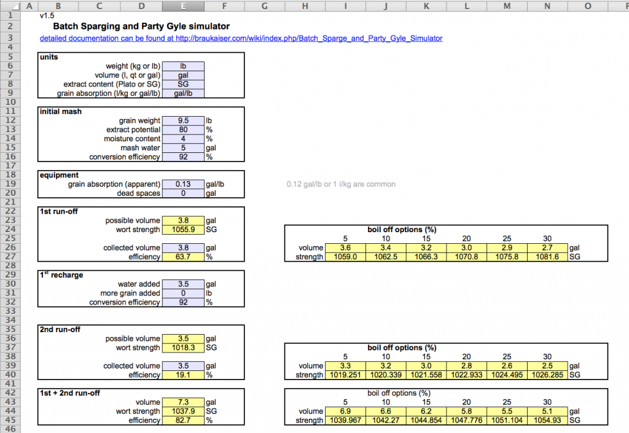The image size is (629, 433).
Task: Click the equipment section heading
Action: point(60,175)
